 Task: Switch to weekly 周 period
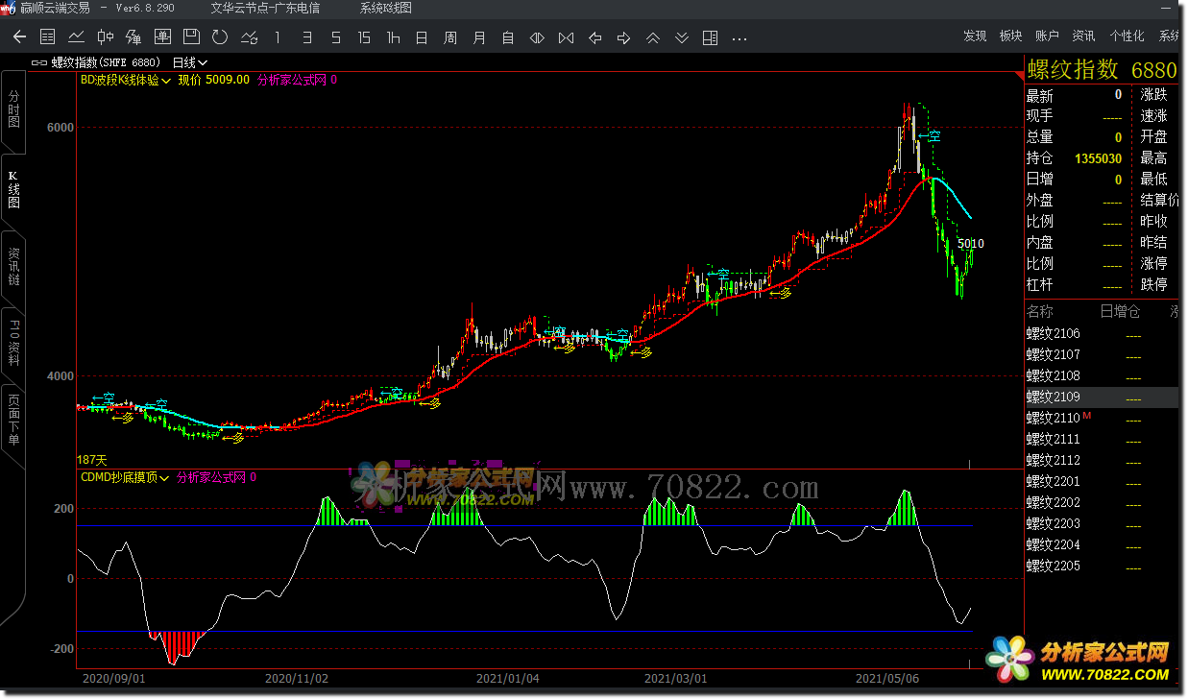point(450,37)
